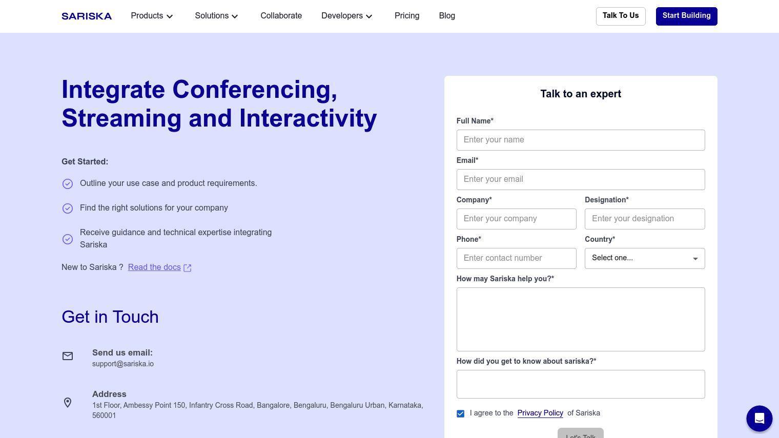Expand the Products menu

[152, 16]
